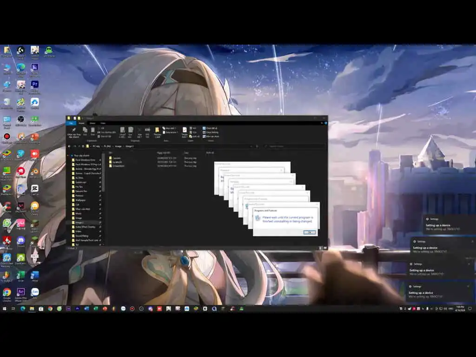Switch to the Home ribbon tab
The height and width of the screenshot is (357, 476).
tap(81, 123)
